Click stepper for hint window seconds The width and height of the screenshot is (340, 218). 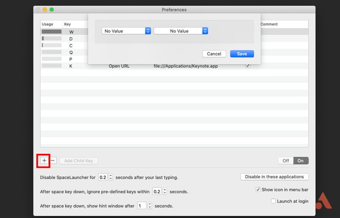150,206
